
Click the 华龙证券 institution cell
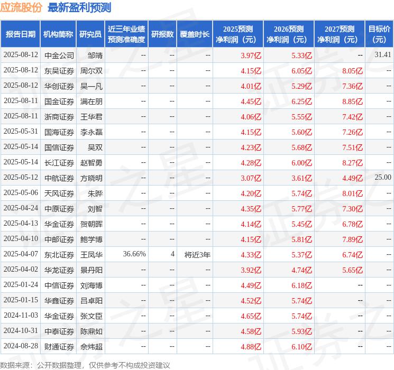point(59,270)
